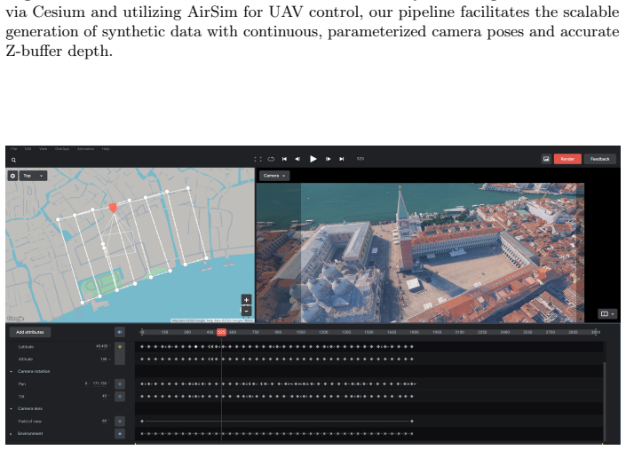626x450 pixels.
Task: Play the animation
Action: point(313,159)
